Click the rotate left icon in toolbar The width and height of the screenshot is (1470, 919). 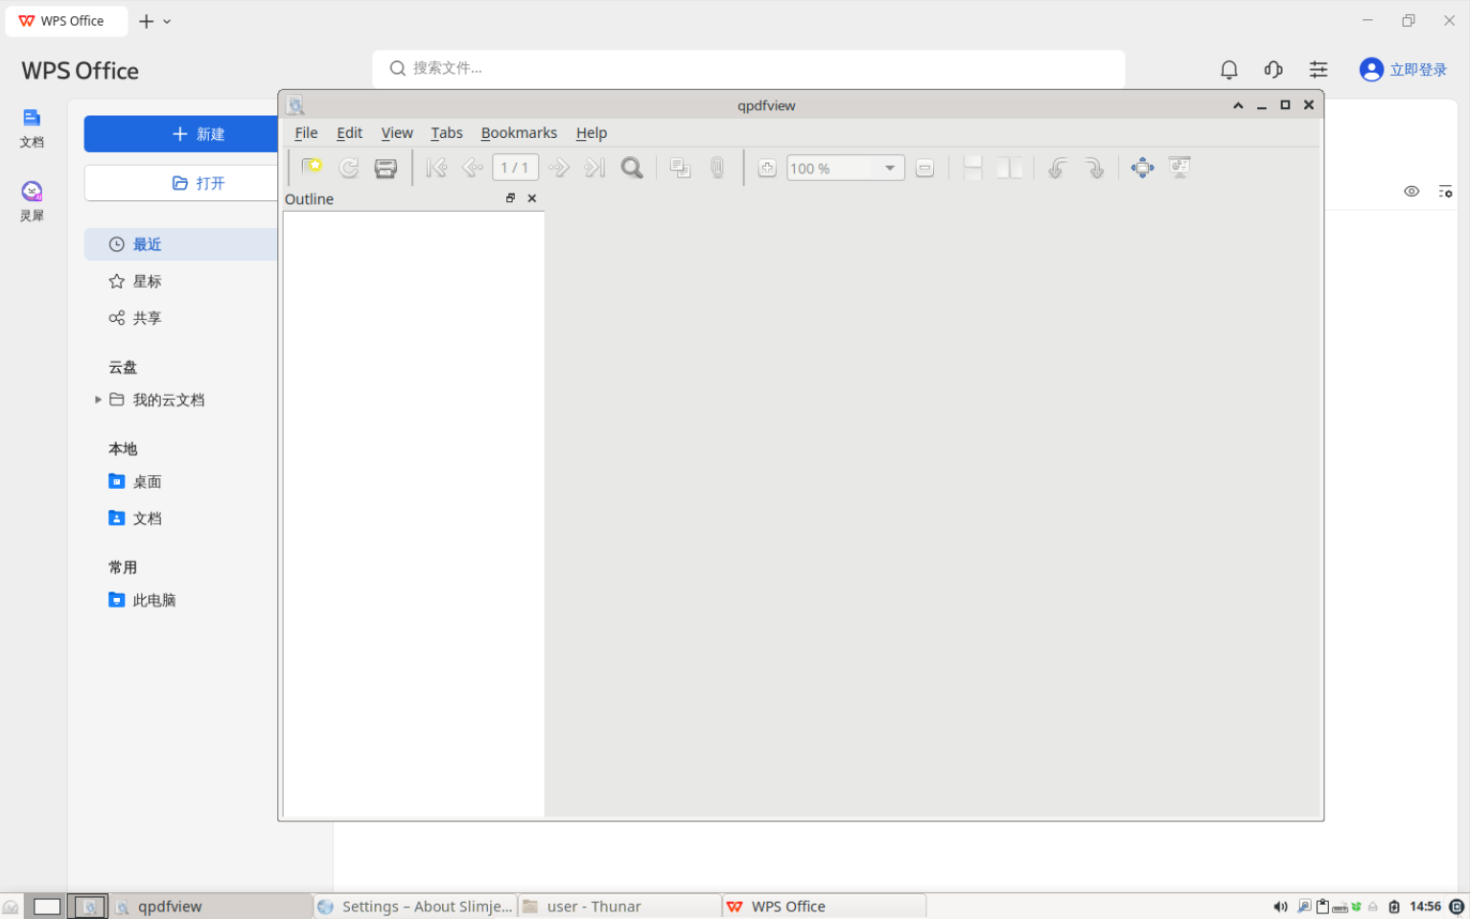click(1057, 168)
